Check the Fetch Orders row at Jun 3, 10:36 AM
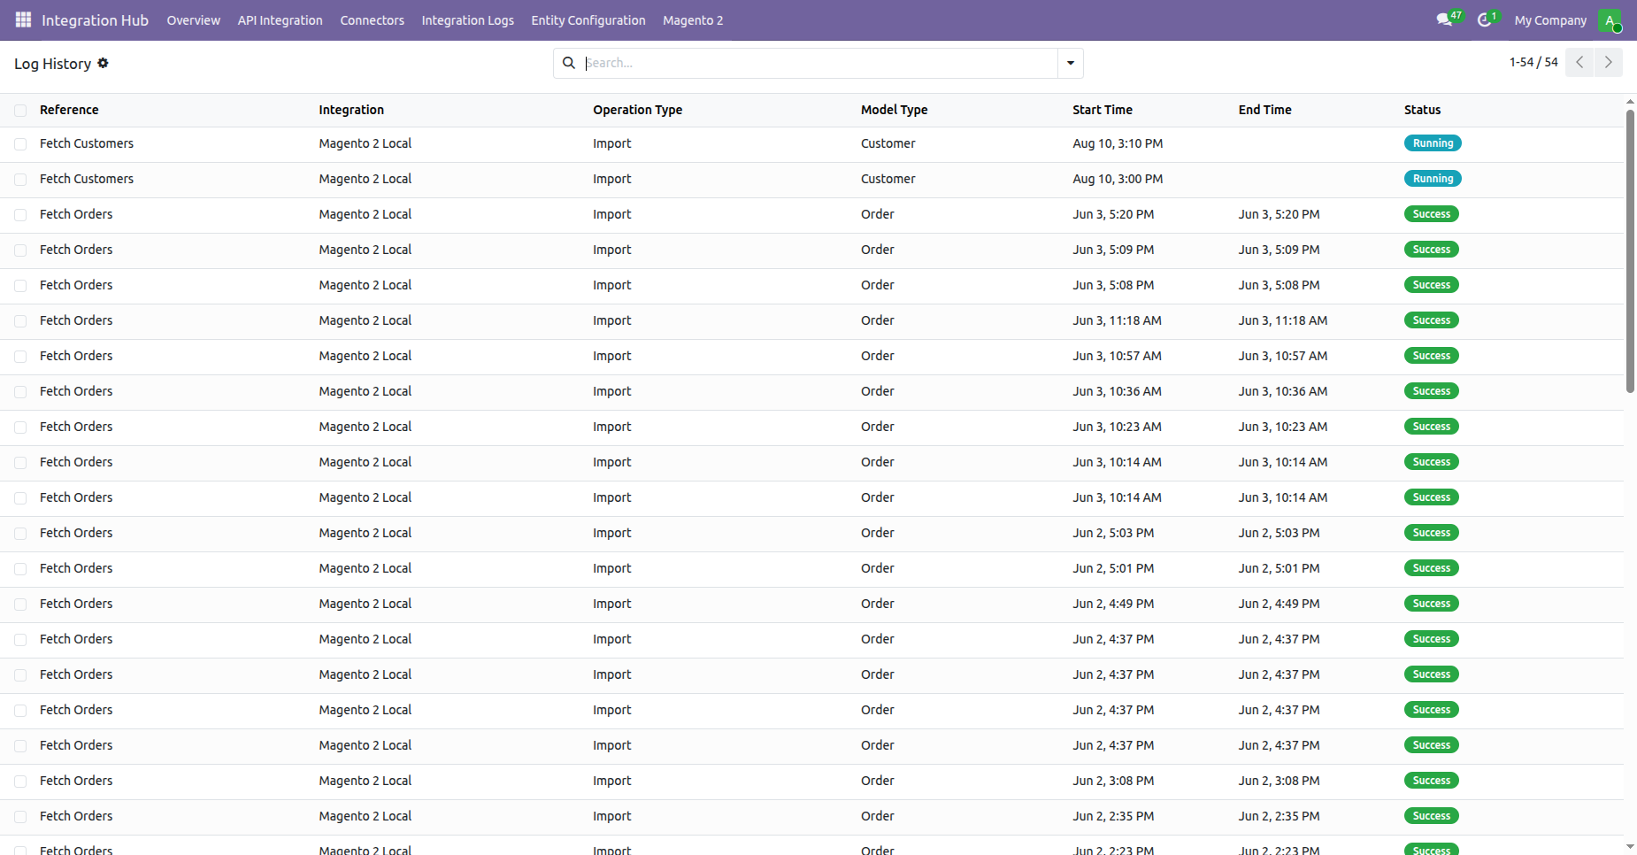This screenshot has height=855, width=1637. (x=20, y=392)
